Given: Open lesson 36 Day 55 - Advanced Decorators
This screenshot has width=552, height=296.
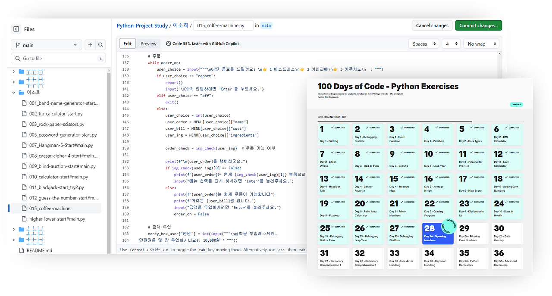Looking at the screenshot, I should (x=507, y=259).
